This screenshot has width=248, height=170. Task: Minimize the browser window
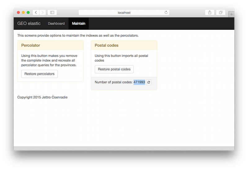pos(23,12)
